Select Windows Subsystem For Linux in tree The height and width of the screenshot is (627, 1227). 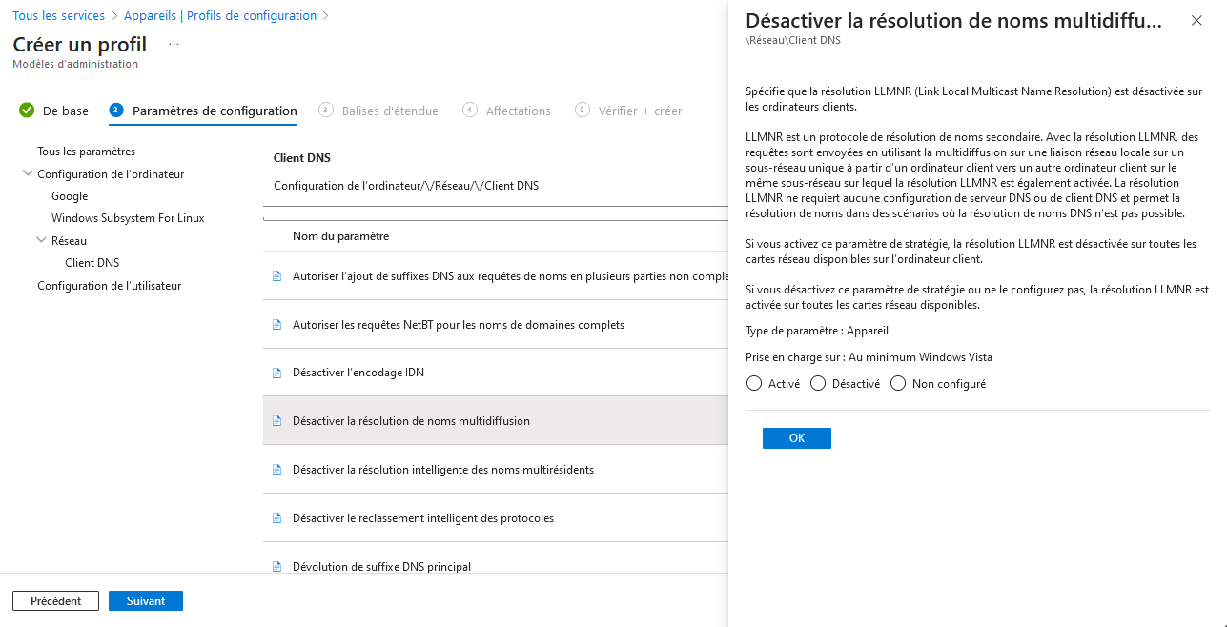coord(128,218)
